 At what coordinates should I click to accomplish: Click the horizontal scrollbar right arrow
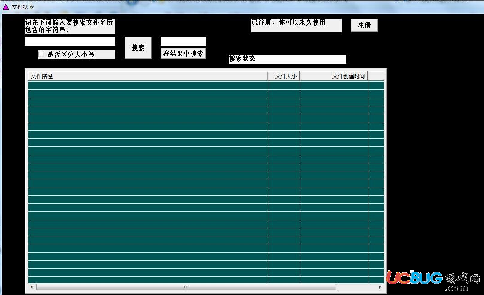380,287
